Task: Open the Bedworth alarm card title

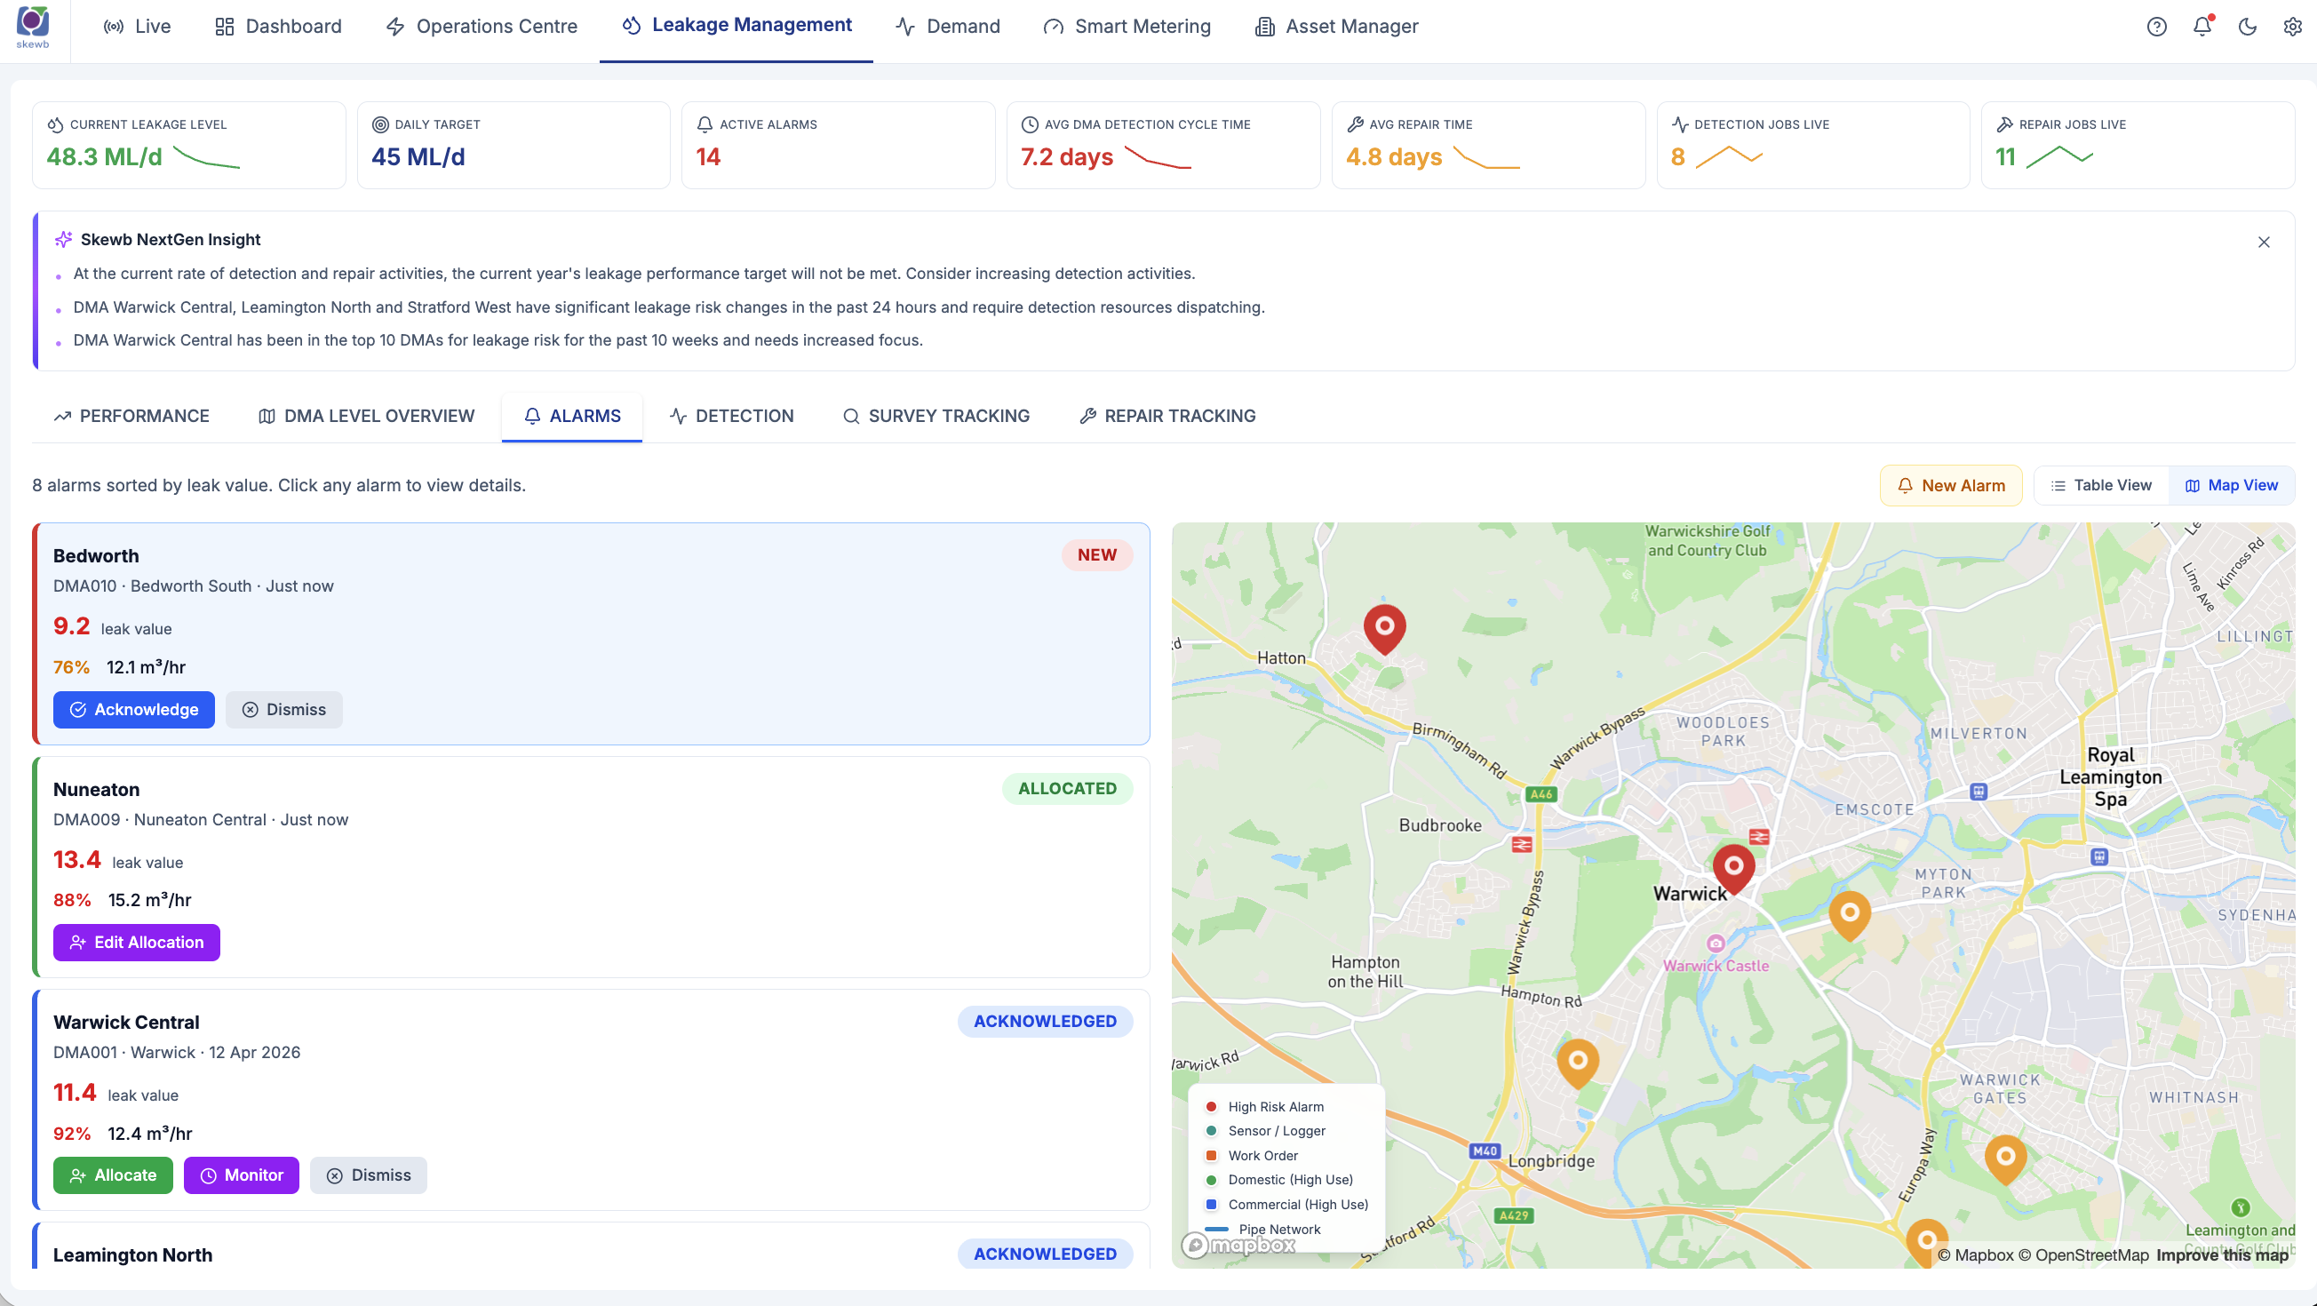Action: coord(96,556)
